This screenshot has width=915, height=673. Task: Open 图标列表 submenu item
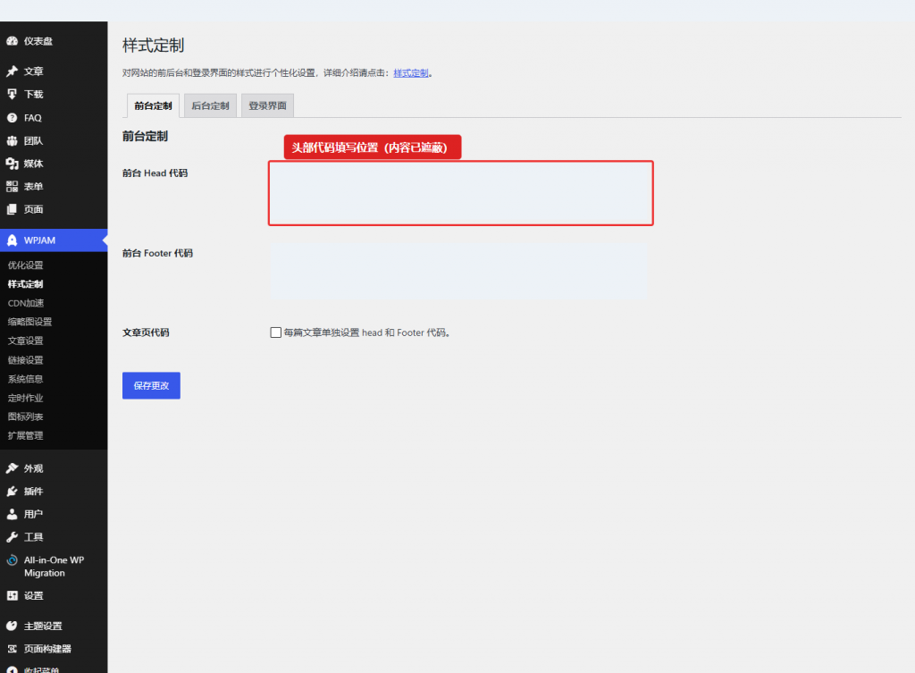[26, 416]
